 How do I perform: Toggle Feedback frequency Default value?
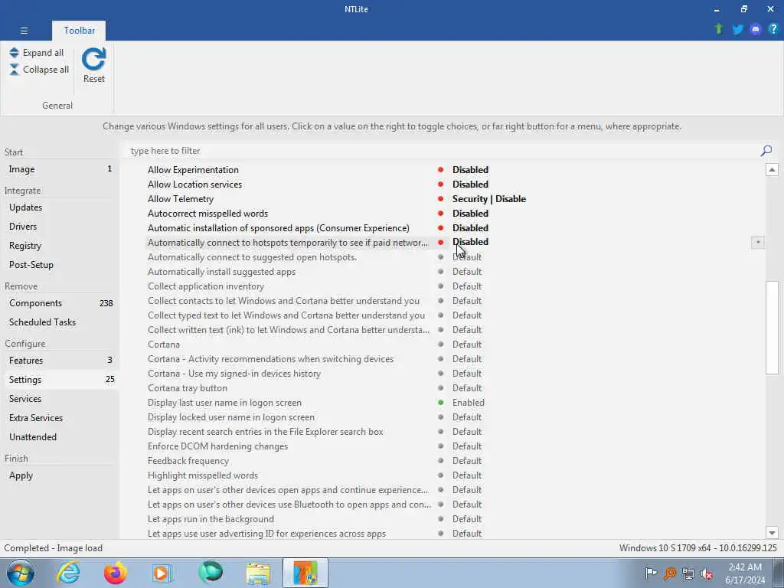467,460
